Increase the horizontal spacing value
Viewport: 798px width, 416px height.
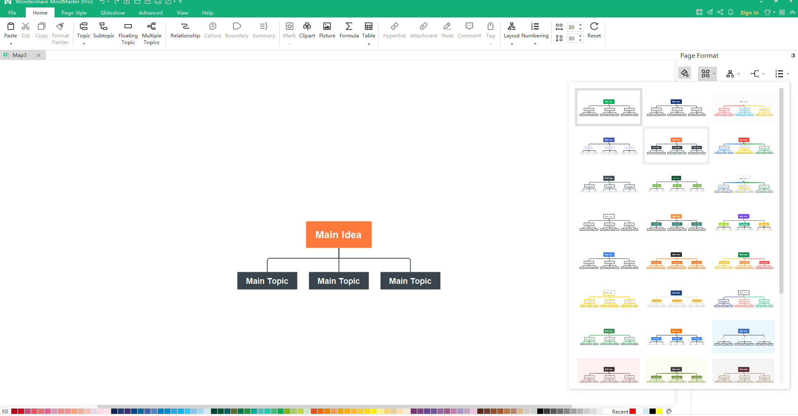tap(580, 25)
